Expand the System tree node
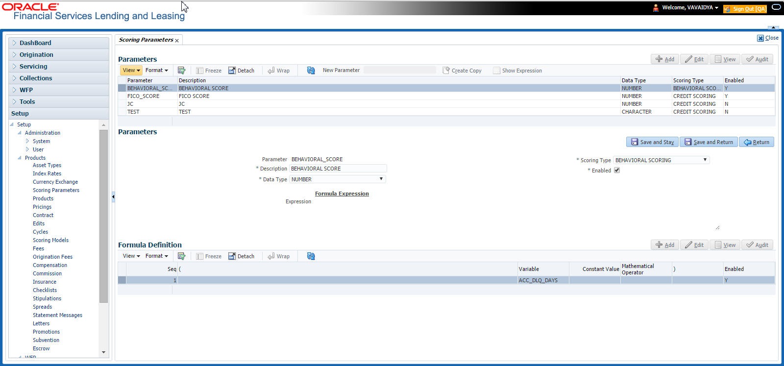 click(x=28, y=141)
